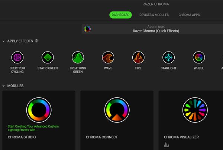Switch to the Dashboard tab
This screenshot has width=223, height=150.
pos(120,15)
